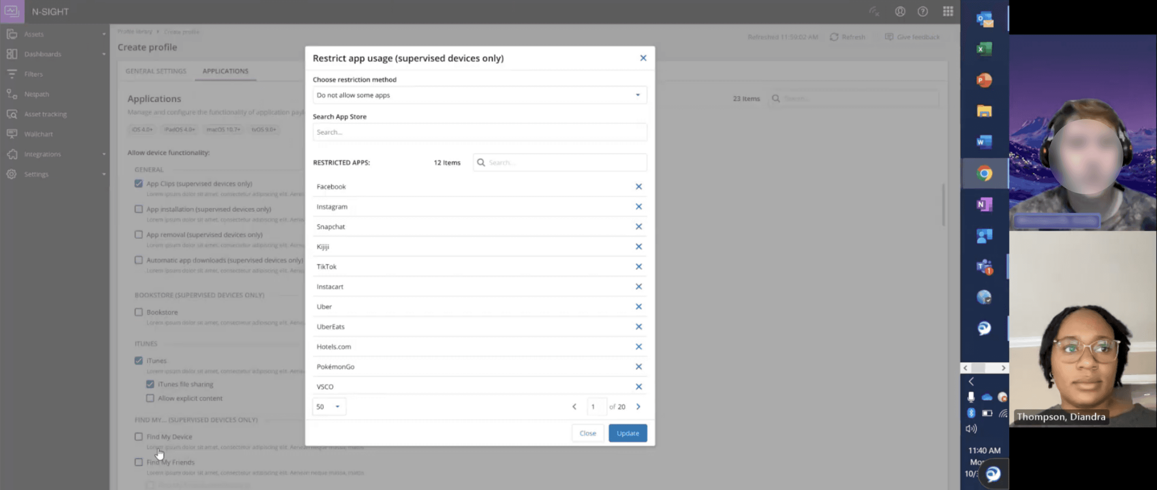Remove TikTok from restricted apps
The width and height of the screenshot is (1157, 490).
click(x=639, y=267)
